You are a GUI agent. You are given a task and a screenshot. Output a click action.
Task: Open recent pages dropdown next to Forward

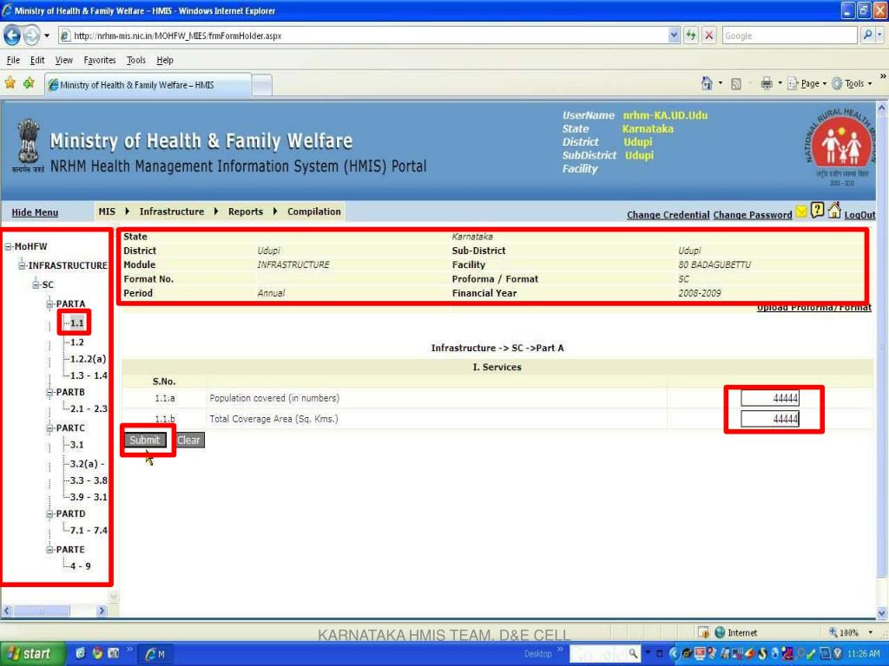pyautogui.click(x=47, y=36)
